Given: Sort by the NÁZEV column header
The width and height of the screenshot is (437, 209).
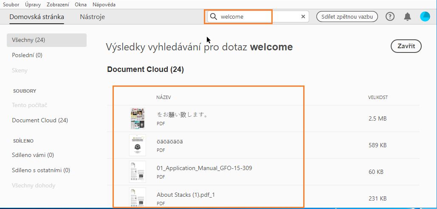Looking at the screenshot, I should coord(164,97).
